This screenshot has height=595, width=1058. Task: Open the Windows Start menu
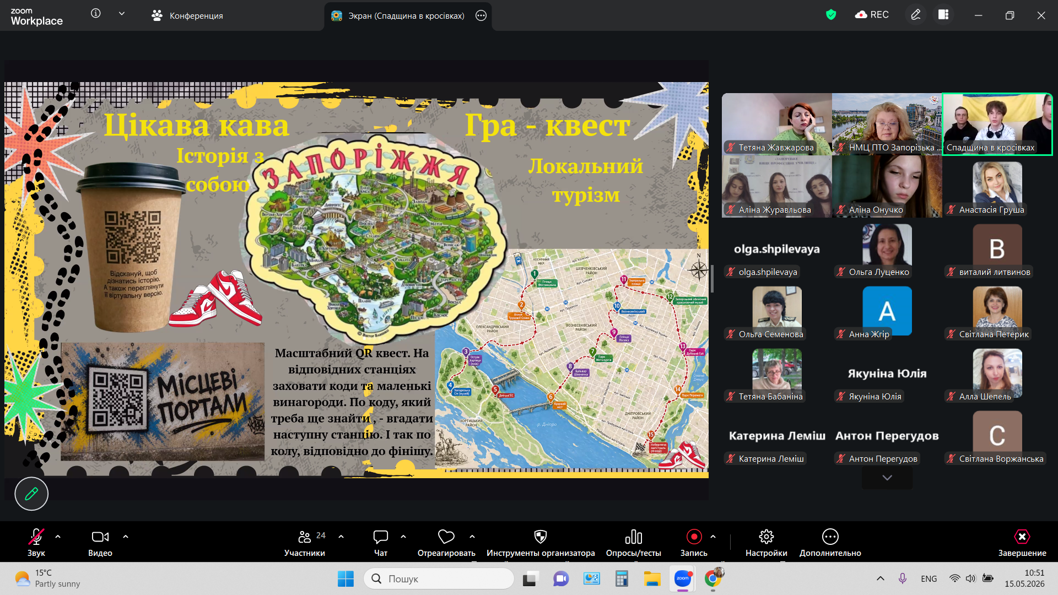(x=346, y=578)
